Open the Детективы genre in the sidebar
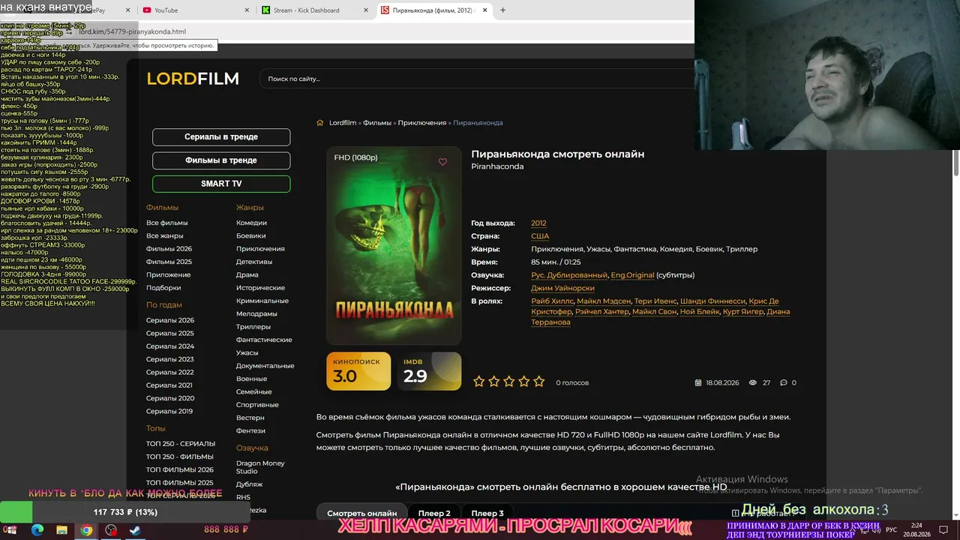 click(x=254, y=262)
